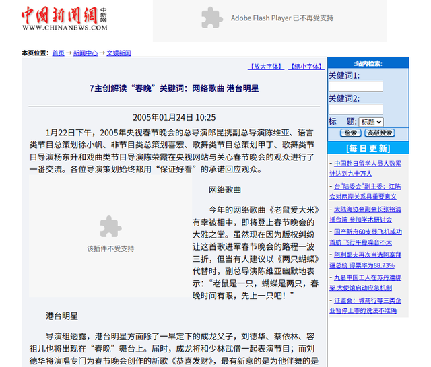Screen dimensions: 431x367
Task: Open 国产新舟60支线飞机 news link
Action: pyautogui.click(x=367, y=237)
